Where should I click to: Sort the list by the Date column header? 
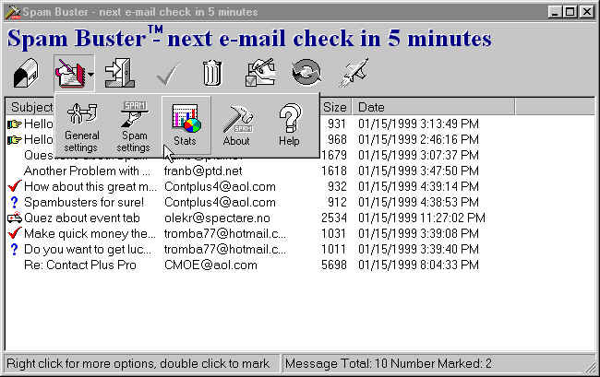(x=434, y=107)
